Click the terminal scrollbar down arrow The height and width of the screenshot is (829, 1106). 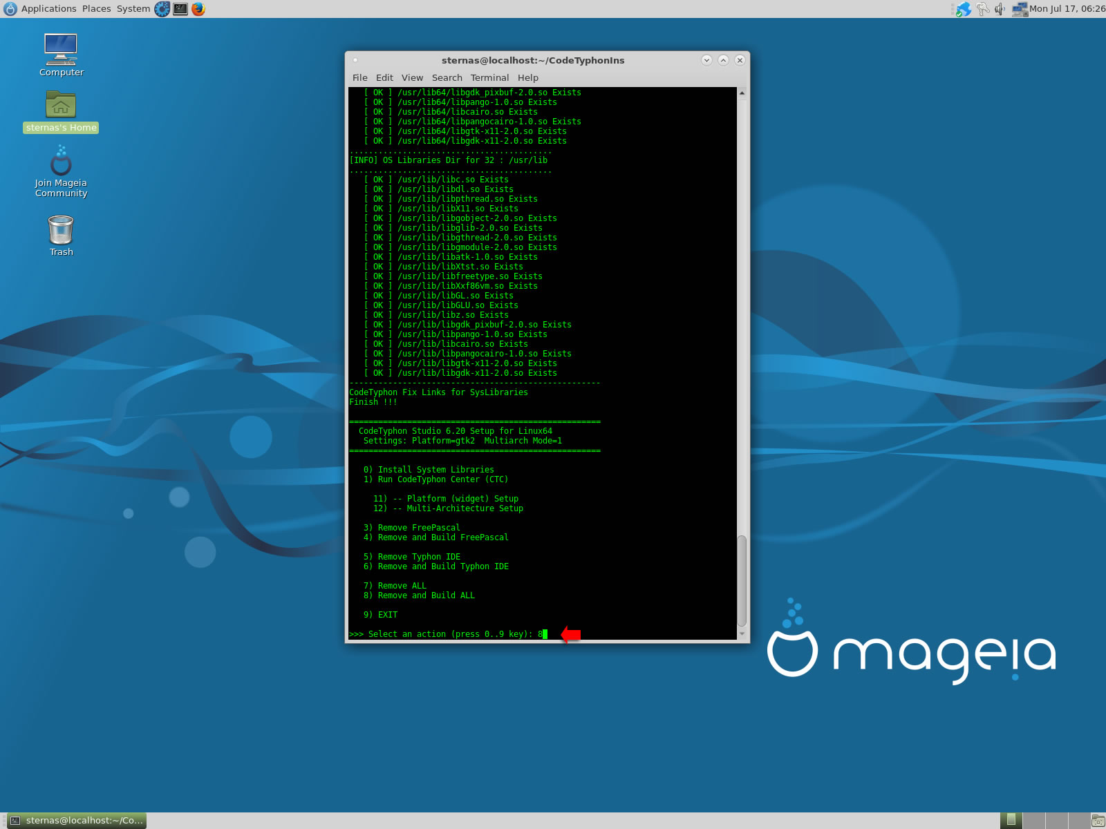pos(742,633)
